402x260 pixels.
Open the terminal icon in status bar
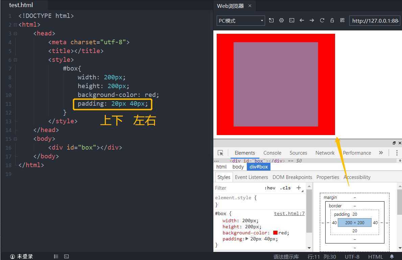click(x=66, y=256)
